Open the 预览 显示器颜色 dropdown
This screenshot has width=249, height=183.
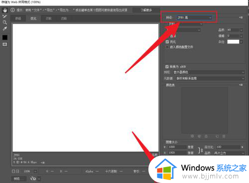tap(209, 72)
